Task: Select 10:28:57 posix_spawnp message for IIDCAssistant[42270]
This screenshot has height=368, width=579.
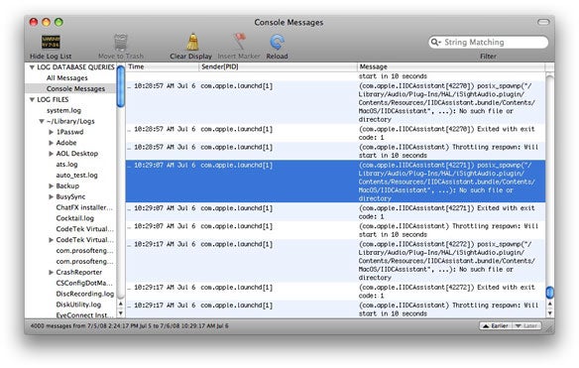Action: pos(335,102)
